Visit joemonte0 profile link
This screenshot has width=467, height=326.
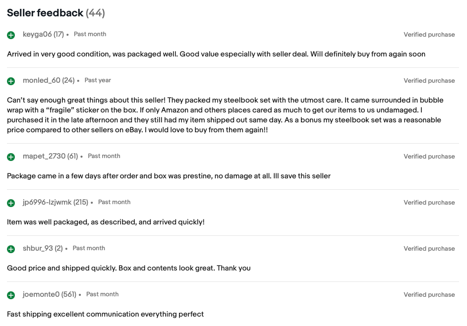(x=41, y=294)
